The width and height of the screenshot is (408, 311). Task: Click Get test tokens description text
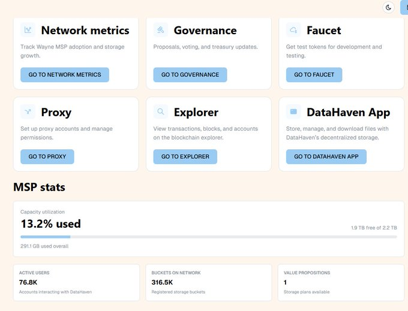(334, 51)
